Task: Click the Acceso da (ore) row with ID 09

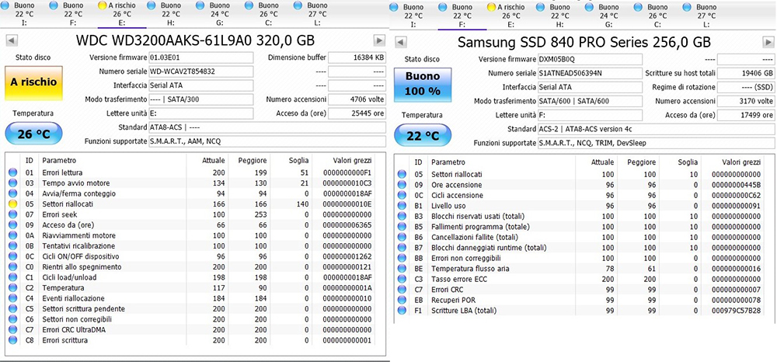Action: coord(191,225)
